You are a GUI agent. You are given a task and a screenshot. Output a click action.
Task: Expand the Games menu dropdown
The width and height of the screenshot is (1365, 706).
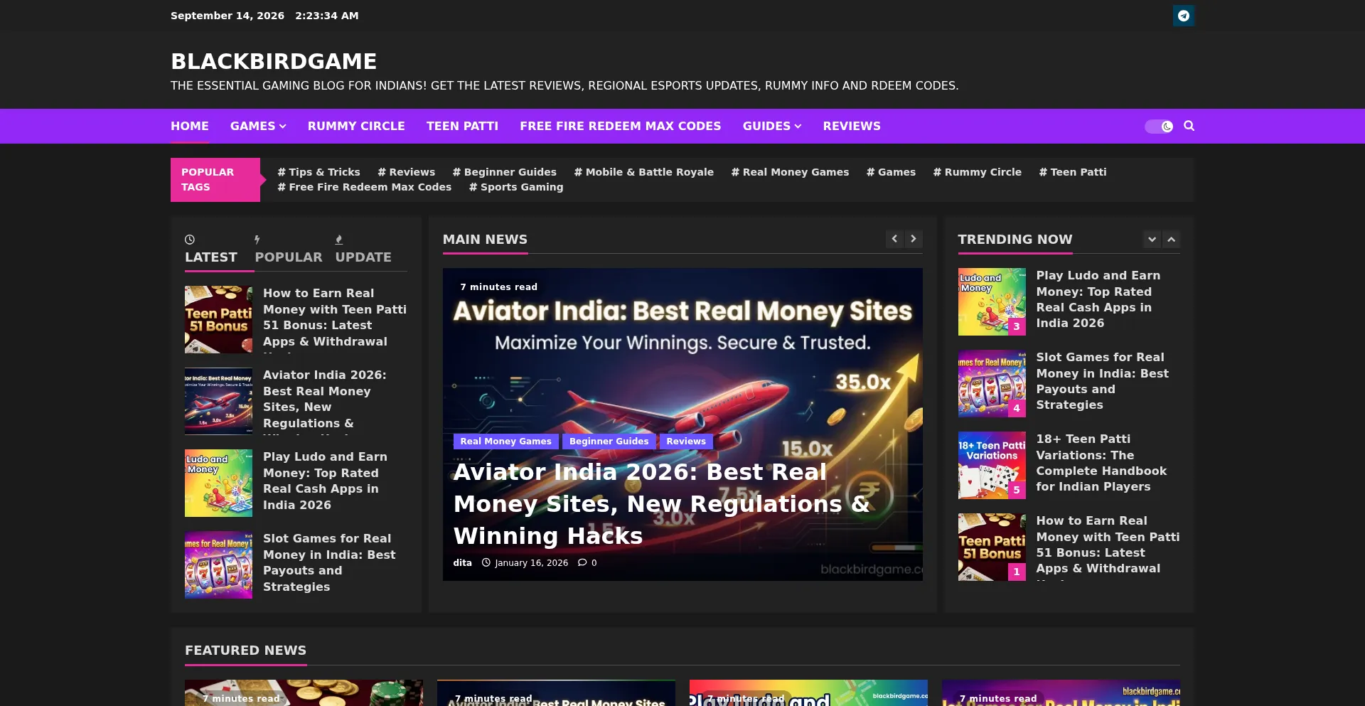coord(258,126)
